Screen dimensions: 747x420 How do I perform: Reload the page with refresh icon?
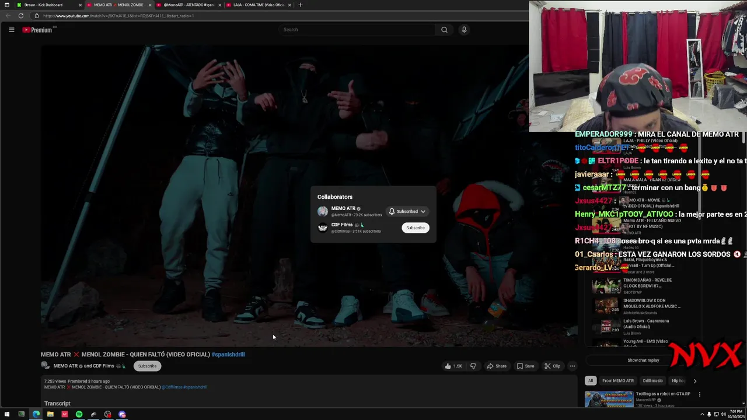21,16
